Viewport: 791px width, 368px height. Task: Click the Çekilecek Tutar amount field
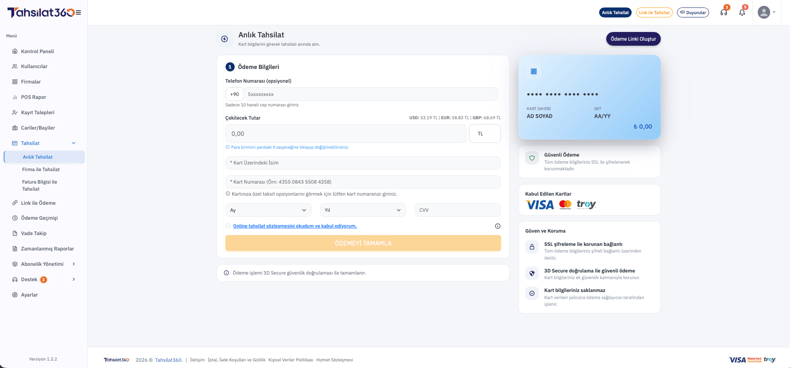click(x=346, y=134)
